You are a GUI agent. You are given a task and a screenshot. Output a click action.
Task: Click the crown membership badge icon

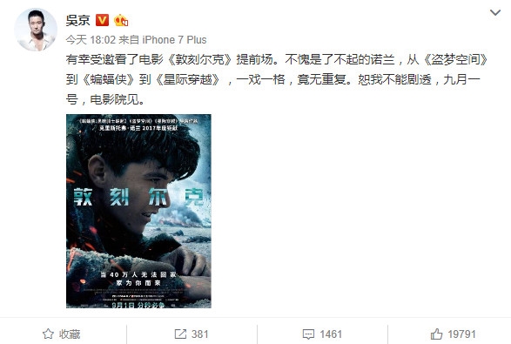click(x=121, y=20)
